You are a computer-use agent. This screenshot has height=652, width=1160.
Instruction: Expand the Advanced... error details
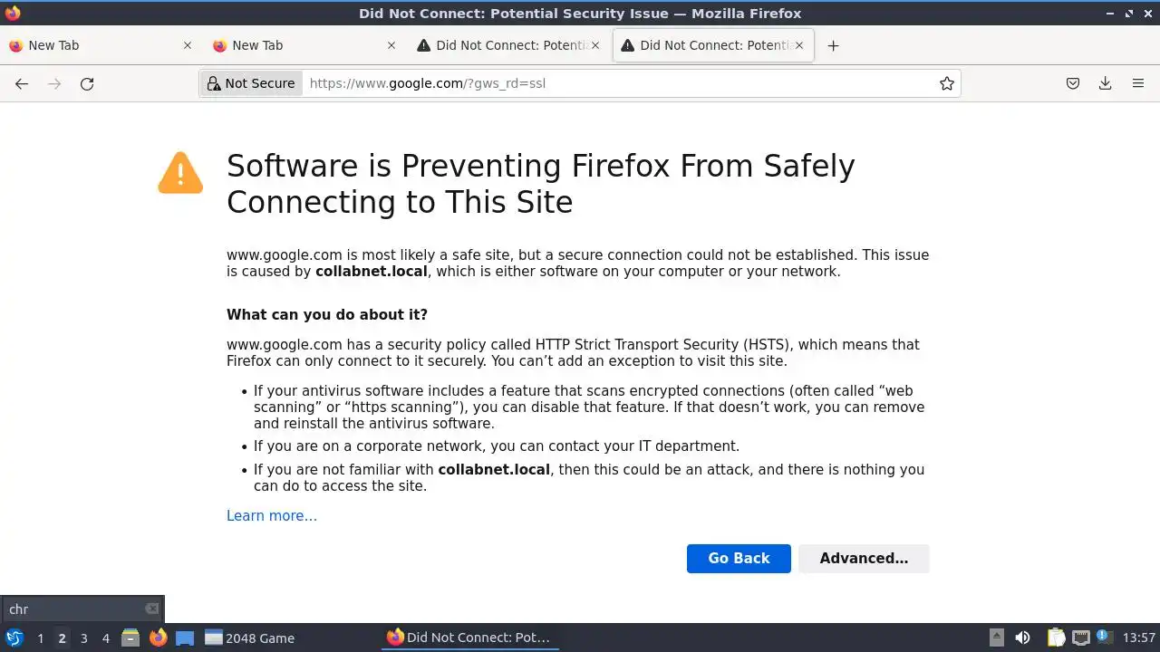click(x=864, y=559)
